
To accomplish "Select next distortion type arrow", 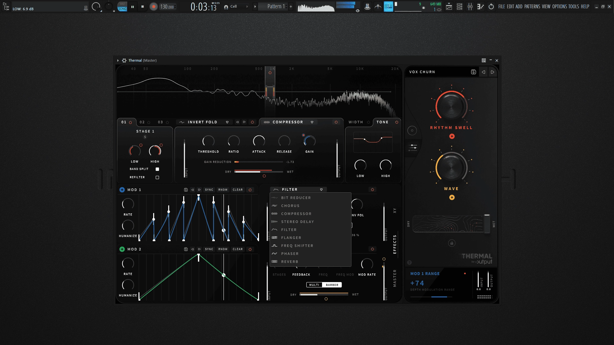I will 244,122.
